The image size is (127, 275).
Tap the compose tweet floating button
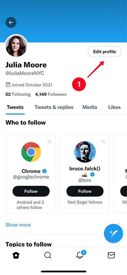coord(113,233)
